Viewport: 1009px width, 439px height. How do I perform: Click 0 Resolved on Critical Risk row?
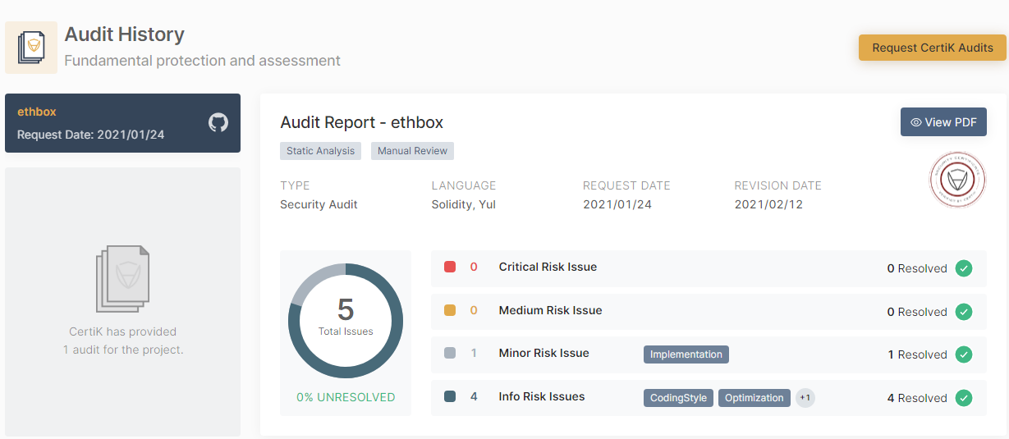917,268
